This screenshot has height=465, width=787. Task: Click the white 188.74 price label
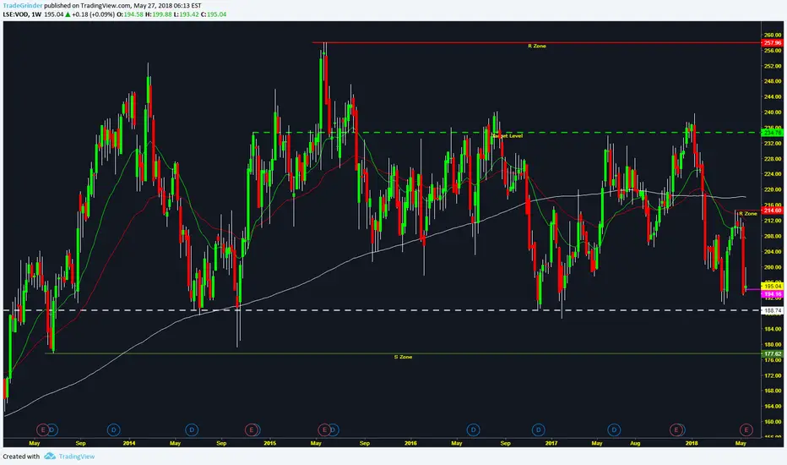tap(773, 310)
